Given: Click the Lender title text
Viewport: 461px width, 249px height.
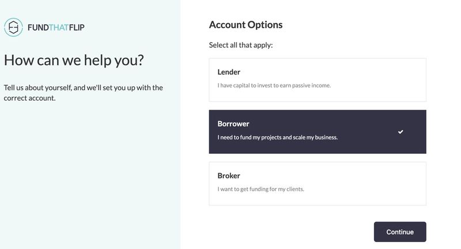Looking at the screenshot, I should tap(229, 72).
